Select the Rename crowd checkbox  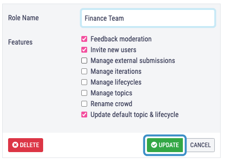click(84, 104)
